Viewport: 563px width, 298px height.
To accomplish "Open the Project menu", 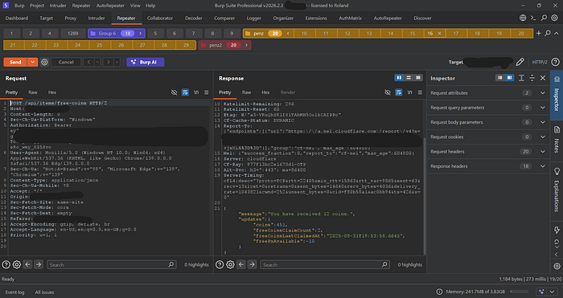I will tap(37, 6).
